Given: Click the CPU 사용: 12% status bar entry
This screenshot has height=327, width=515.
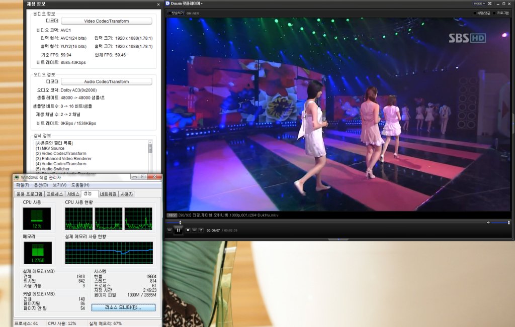Looking at the screenshot, I should click(x=62, y=323).
